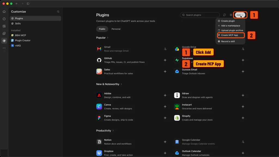Image resolution: width=279 pixels, height=157 pixels.
Task: Open installed vidIQ plugin
Action: pos(35,46)
